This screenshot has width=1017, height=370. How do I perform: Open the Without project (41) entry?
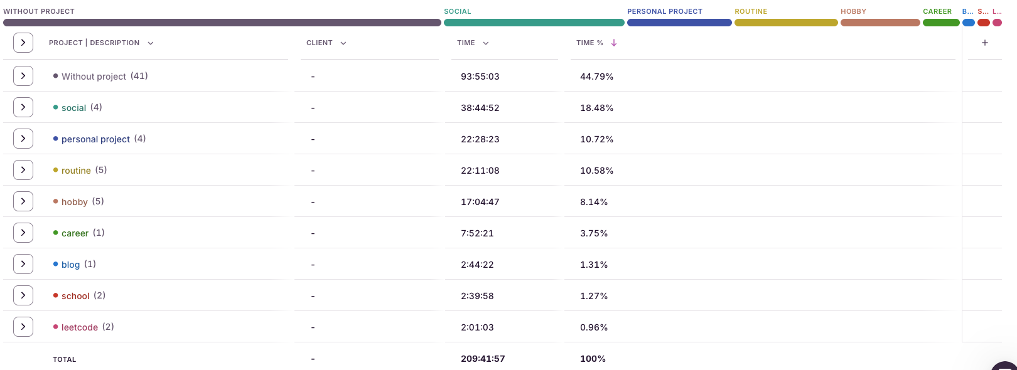pos(100,76)
